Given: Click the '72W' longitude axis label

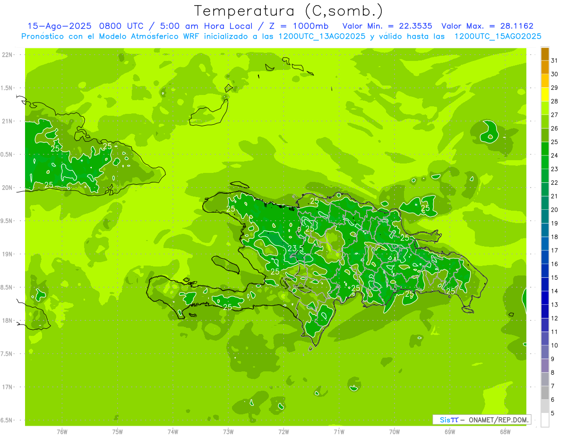Looking at the screenshot, I should 283,432.
